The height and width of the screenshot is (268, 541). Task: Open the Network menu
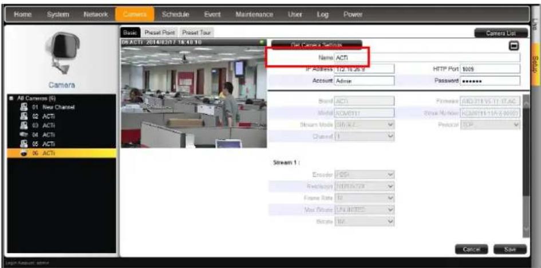tap(96, 15)
